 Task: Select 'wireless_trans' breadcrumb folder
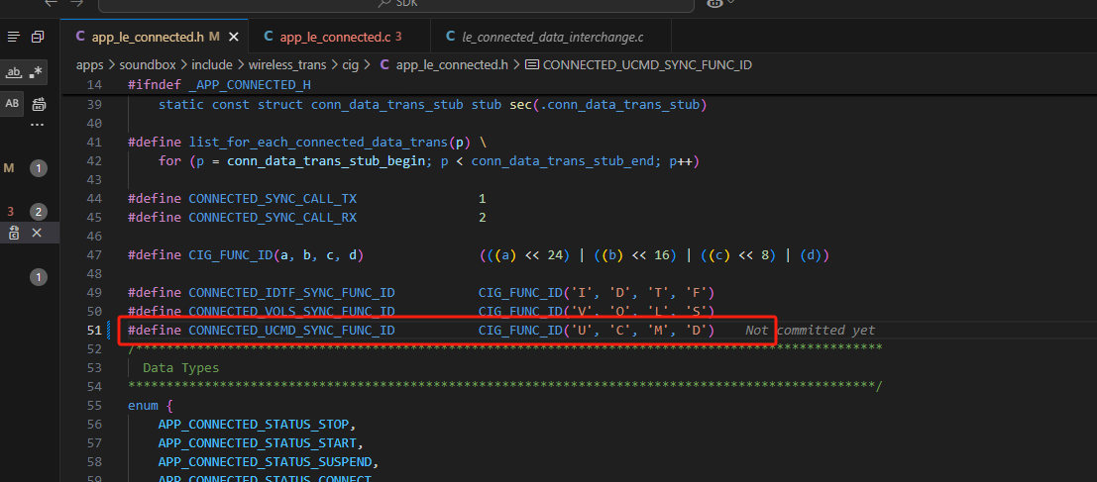[x=286, y=65]
